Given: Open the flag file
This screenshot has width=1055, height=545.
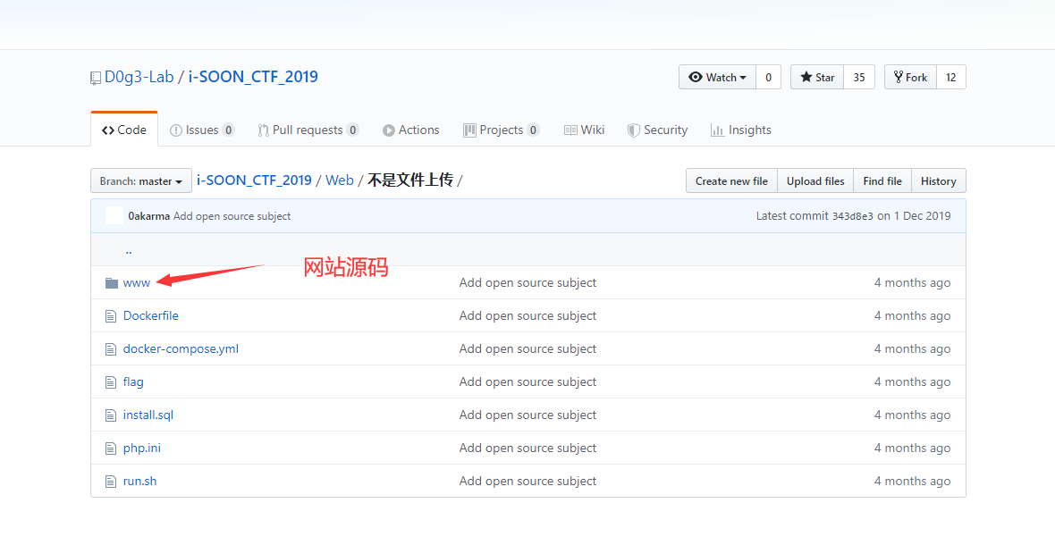Looking at the screenshot, I should [133, 381].
